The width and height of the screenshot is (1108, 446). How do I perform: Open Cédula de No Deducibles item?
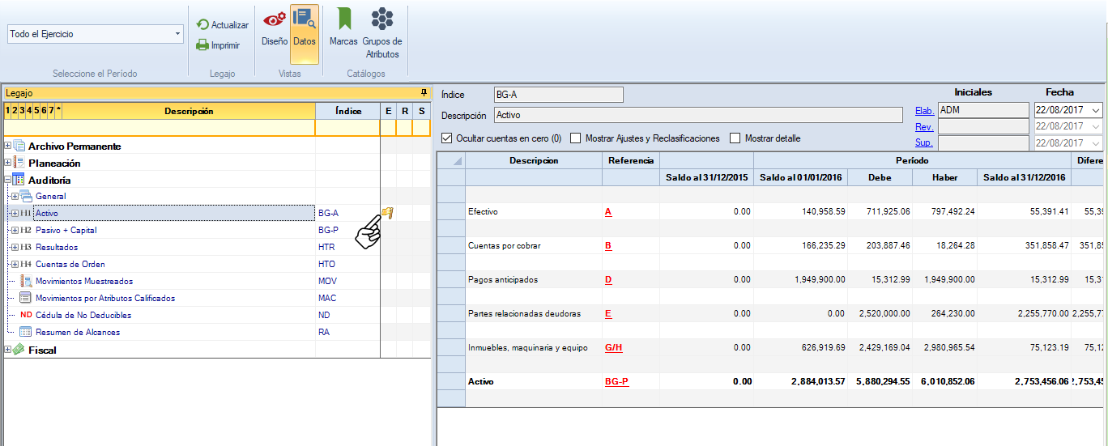point(83,316)
